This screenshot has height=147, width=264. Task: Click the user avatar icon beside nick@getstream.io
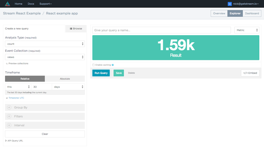[x=230, y=4]
